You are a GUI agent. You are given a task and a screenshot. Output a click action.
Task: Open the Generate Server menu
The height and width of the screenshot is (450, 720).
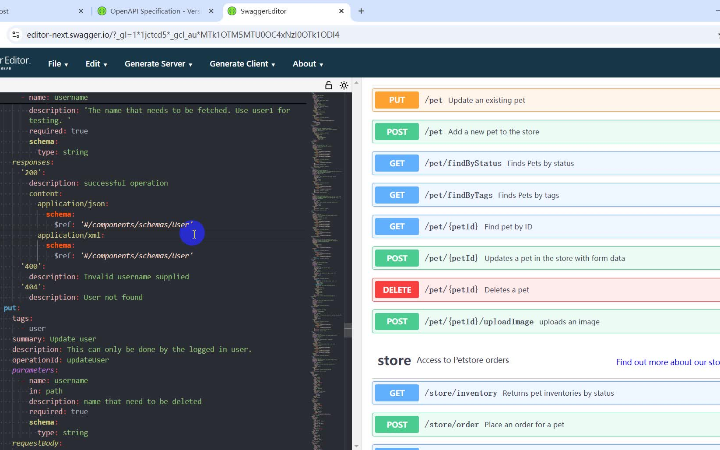click(158, 64)
